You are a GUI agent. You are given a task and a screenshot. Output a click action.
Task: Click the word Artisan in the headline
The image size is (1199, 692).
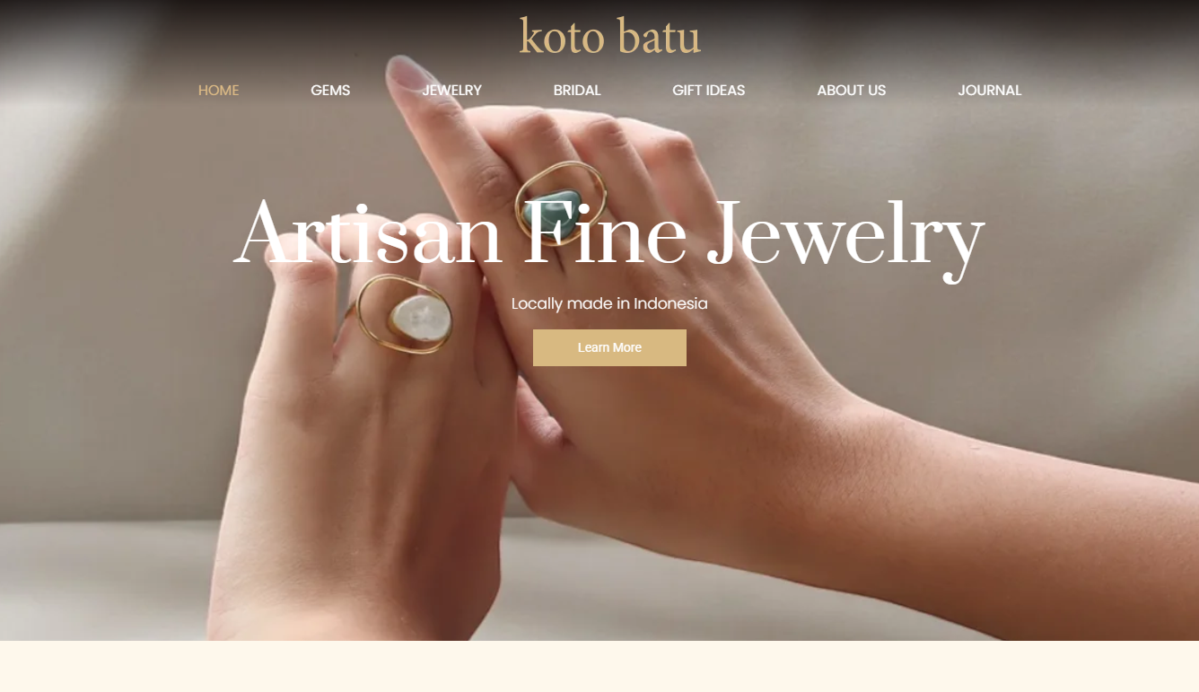tap(368, 232)
